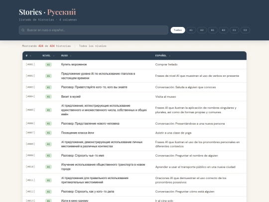Viewport: 269px width, 202px height.
Task: Click A1 badge in row #012
Action: point(48,192)
